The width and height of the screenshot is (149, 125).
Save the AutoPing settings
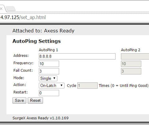click(x=19, y=101)
